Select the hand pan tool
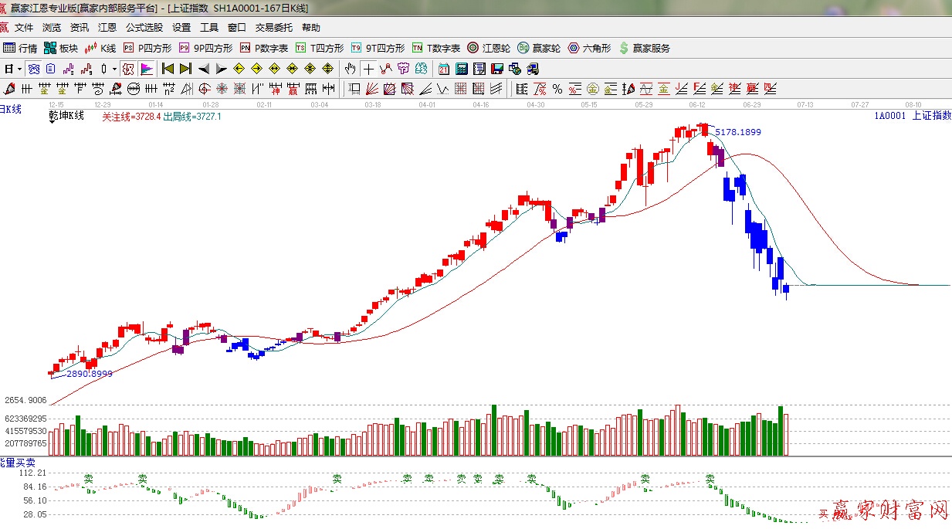952x529 pixels. click(x=351, y=69)
